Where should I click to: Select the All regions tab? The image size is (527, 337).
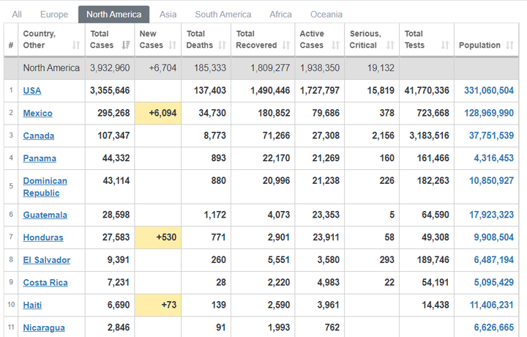click(x=17, y=15)
